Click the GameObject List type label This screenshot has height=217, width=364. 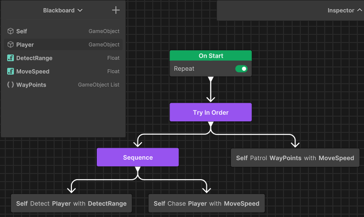(x=99, y=85)
